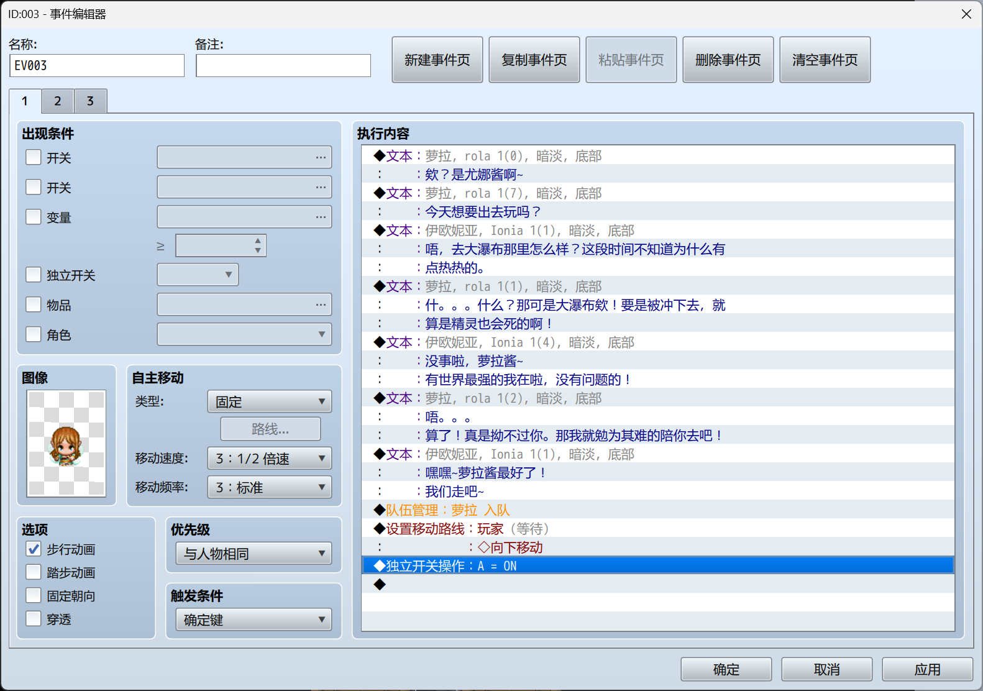Click the ellipsis button of second 开关 condition
Screen dimensions: 983x691
(x=321, y=187)
